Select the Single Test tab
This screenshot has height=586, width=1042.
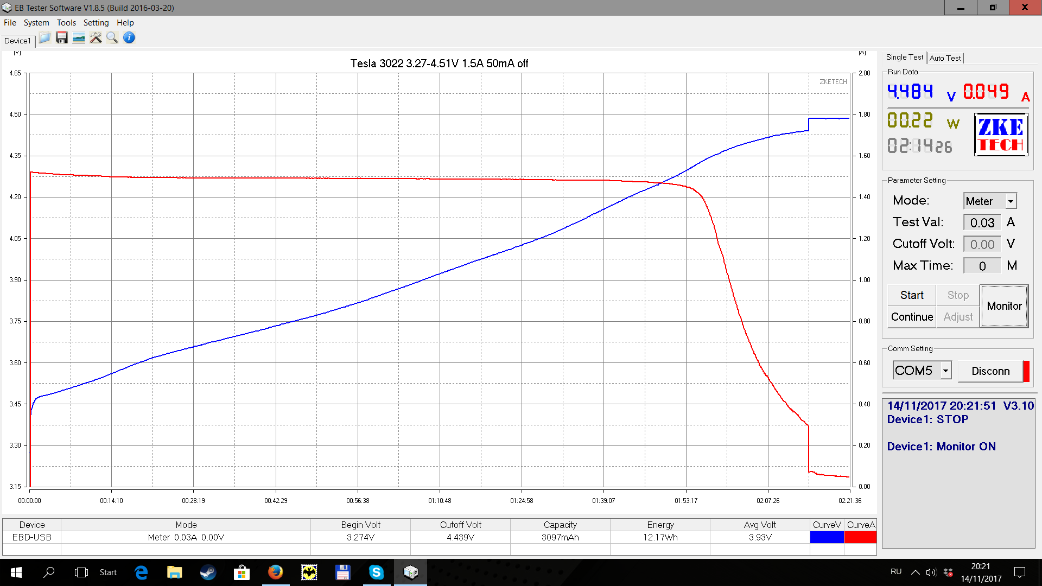[x=904, y=58]
